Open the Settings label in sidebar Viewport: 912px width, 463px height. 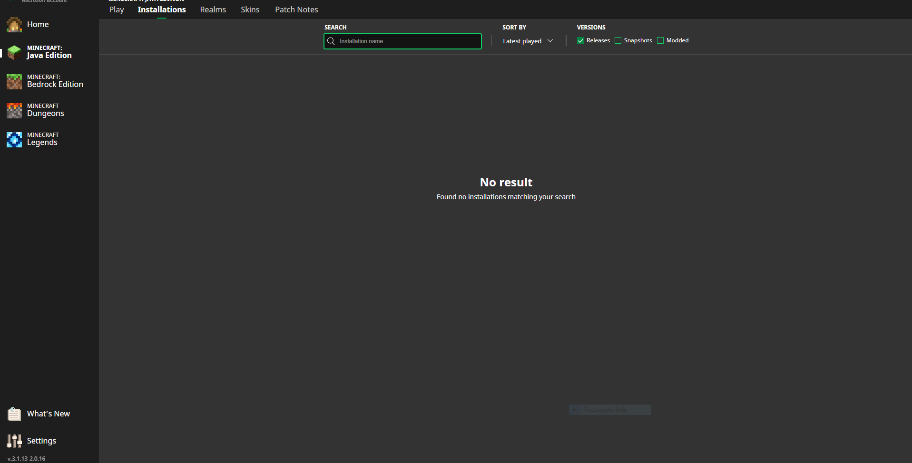coord(41,441)
